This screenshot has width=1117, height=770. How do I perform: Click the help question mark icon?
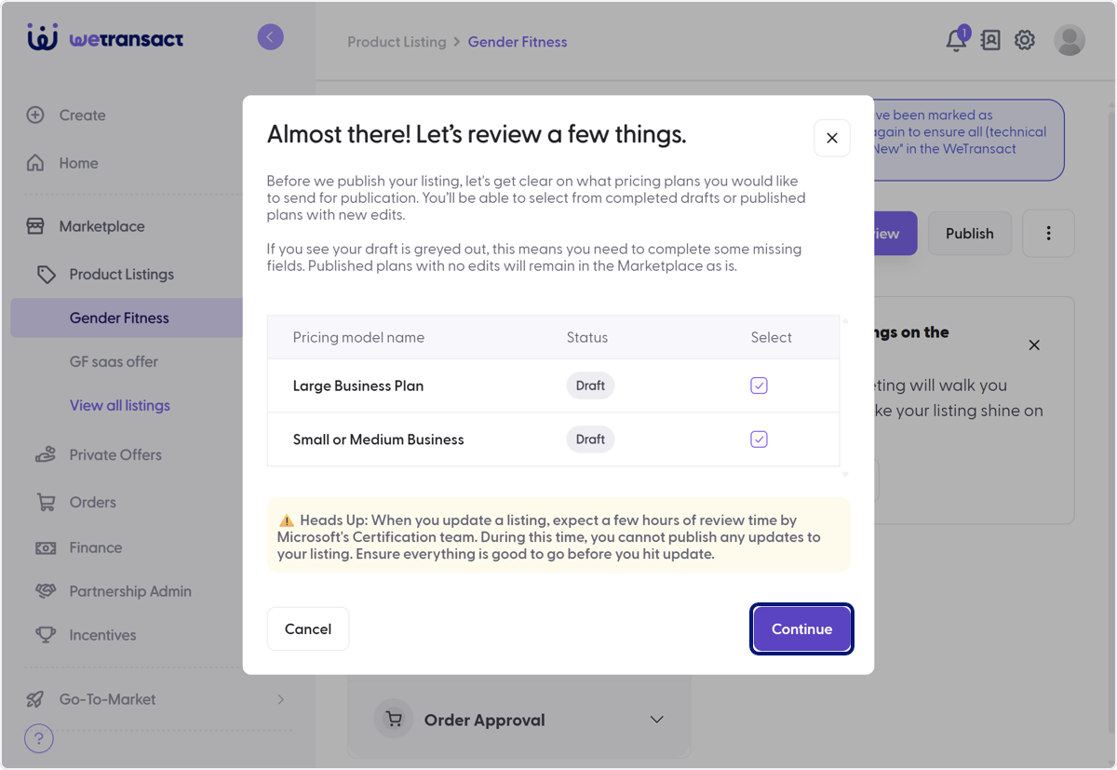[x=38, y=739]
